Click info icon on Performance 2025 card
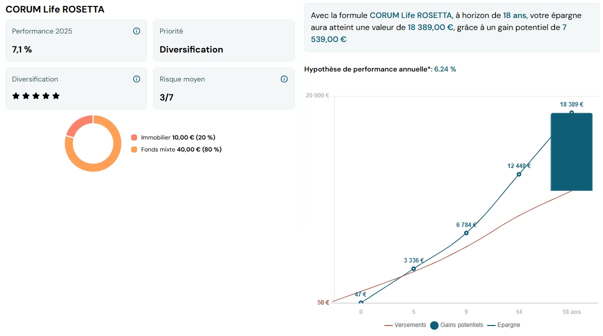This screenshot has height=336, width=603. (x=137, y=31)
